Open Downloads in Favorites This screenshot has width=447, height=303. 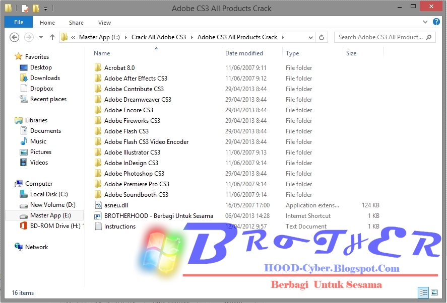pos(45,78)
